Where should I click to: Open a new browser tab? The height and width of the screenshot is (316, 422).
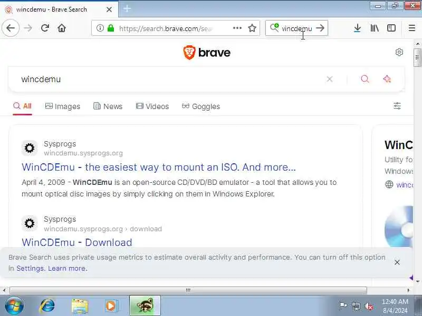coord(127,9)
